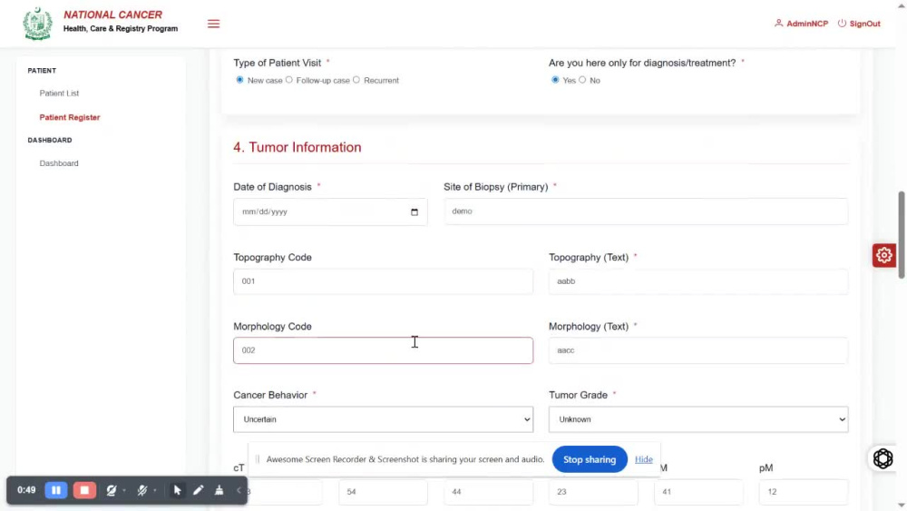Screen dimensions: 907x511
Task: Click the PATIENT sidebar section label
Action: tap(42, 71)
